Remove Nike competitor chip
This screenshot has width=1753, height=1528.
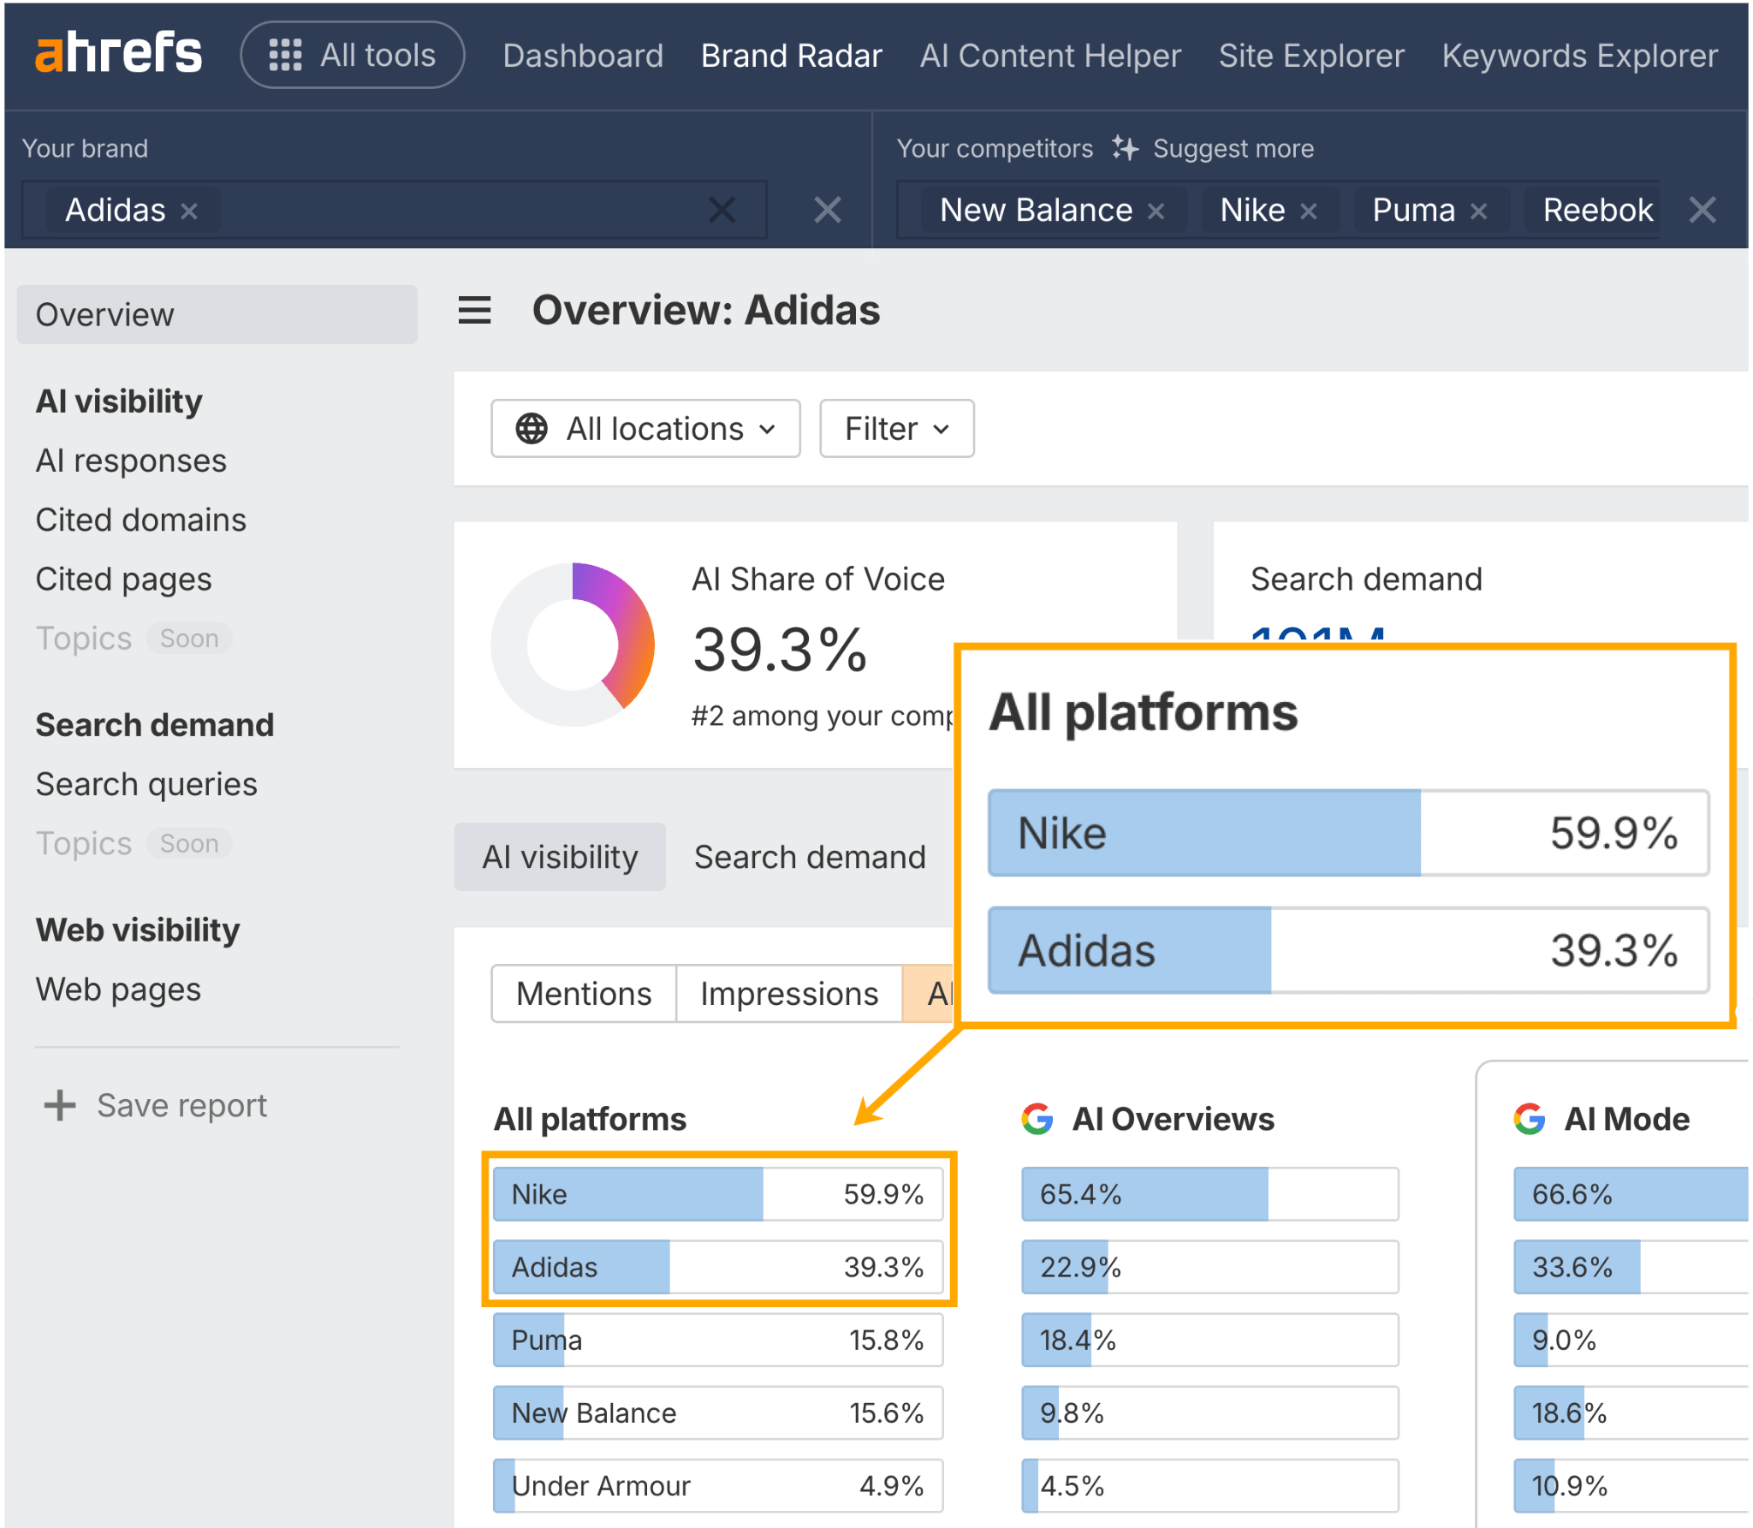pyautogui.click(x=1308, y=211)
